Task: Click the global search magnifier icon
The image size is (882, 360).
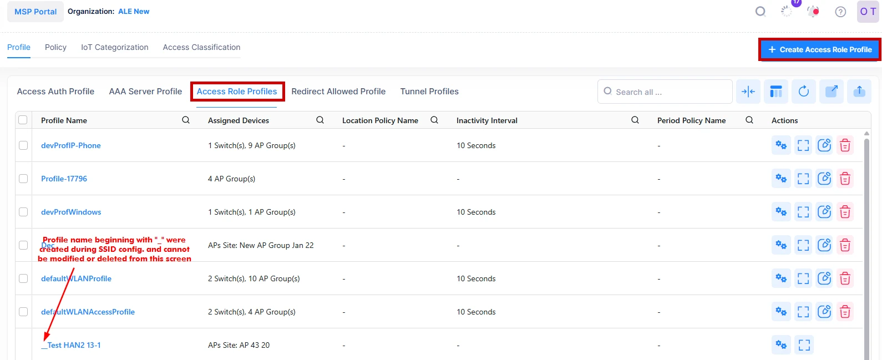Action: tap(761, 12)
